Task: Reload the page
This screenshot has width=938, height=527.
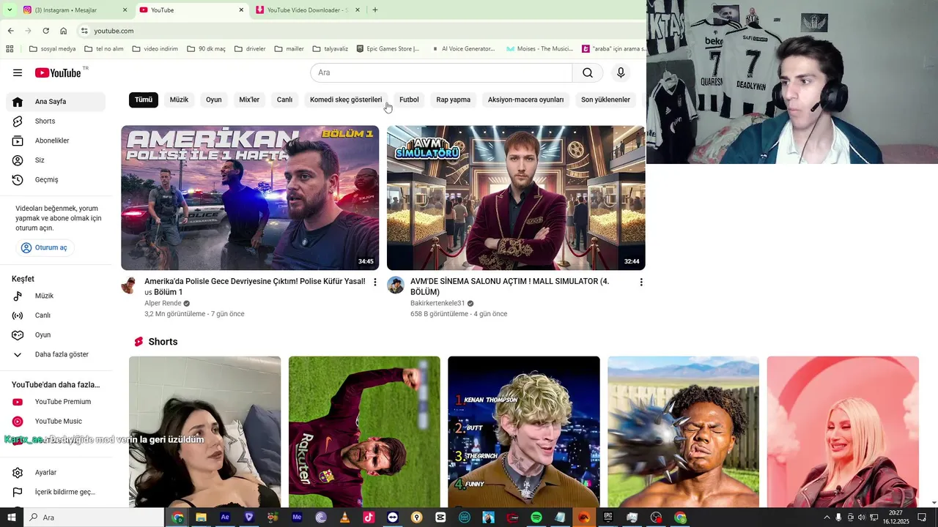Action: [45, 31]
